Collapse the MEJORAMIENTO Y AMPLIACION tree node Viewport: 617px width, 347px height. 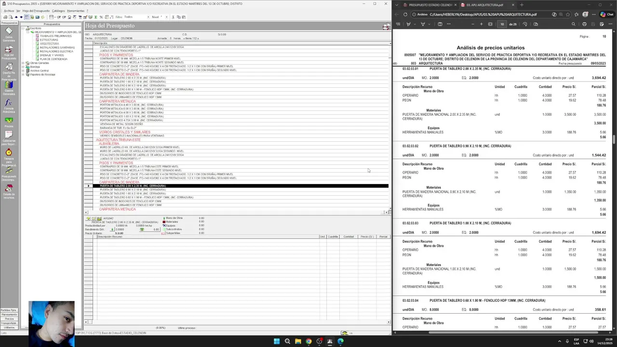(x=27, y=32)
